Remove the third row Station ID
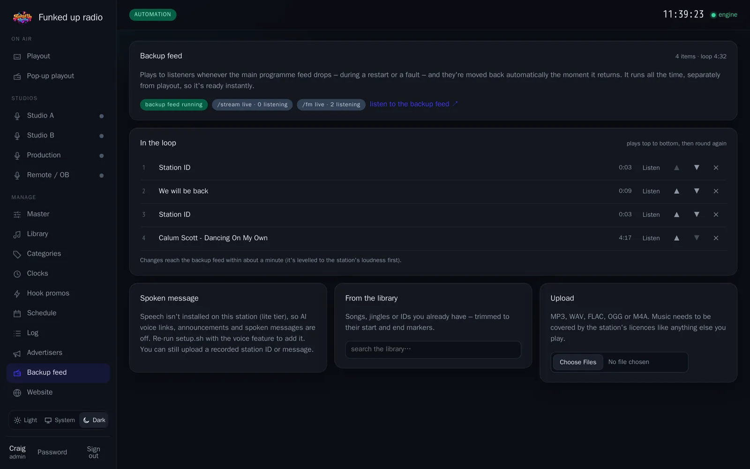 [716, 215]
